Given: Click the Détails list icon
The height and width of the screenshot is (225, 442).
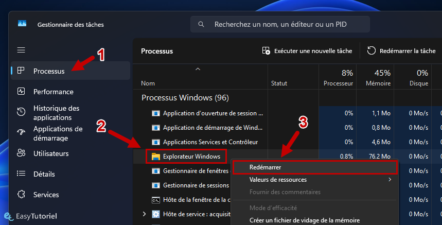Looking at the screenshot, I should tap(21, 174).
